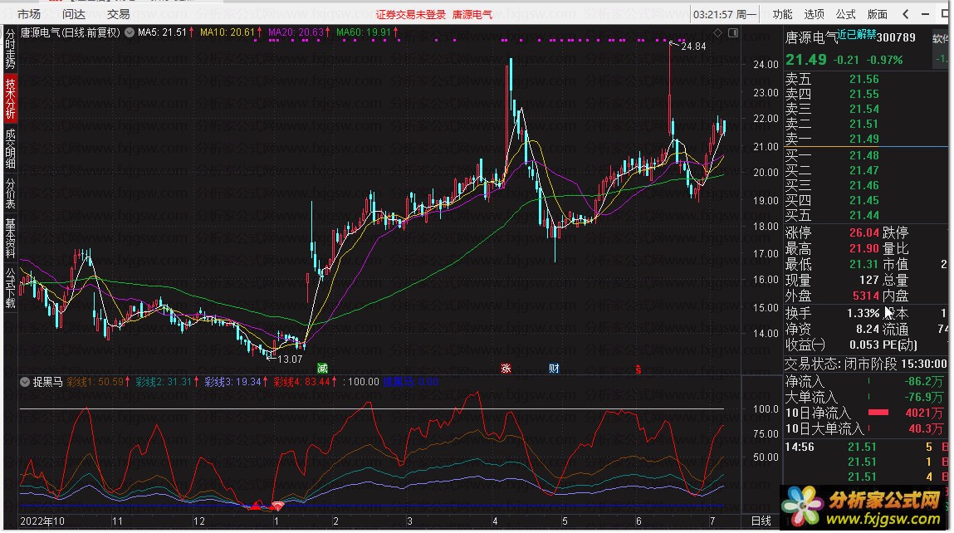Click the 交易状态 status line
This screenshot has width=954, height=533.
(x=866, y=364)
